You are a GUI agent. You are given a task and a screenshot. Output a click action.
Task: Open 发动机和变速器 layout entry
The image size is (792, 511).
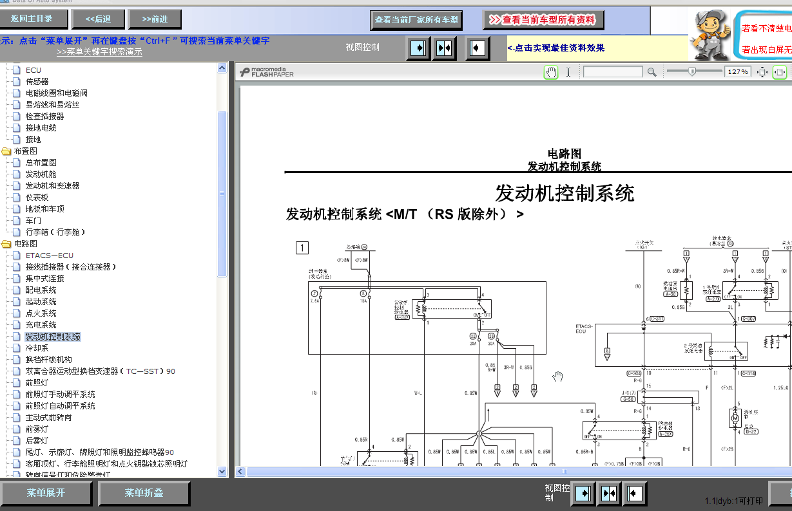click(53, 186)
